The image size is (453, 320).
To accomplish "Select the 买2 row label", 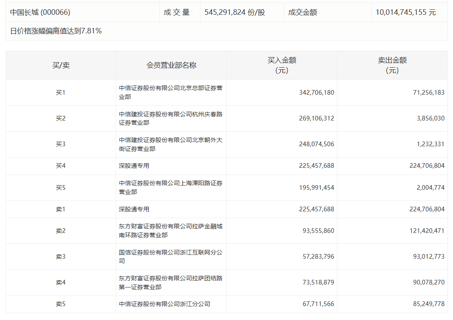I will [x=61, y=118].
